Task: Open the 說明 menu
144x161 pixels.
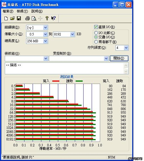Action: [37, 11]
